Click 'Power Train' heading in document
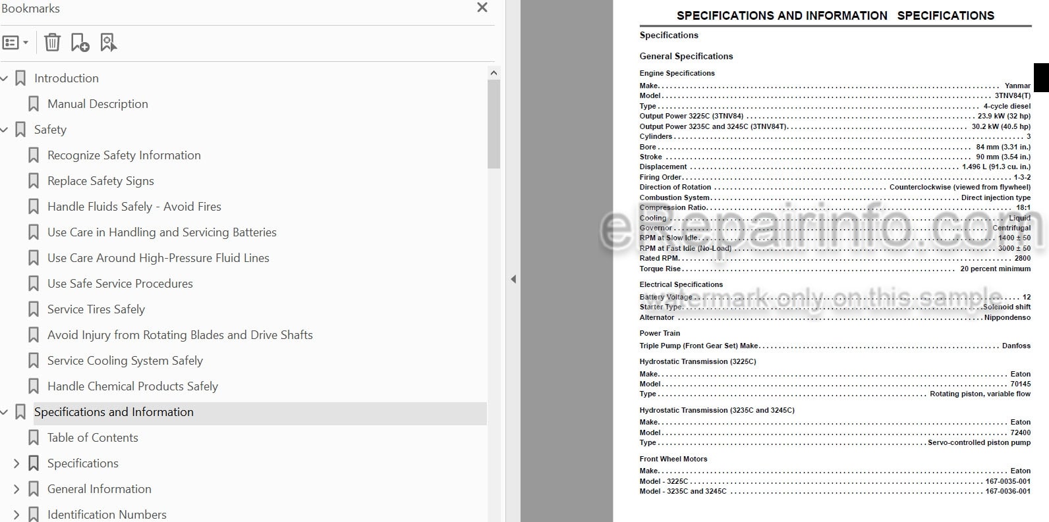Image resolution: width=1049 pixels, height=522 pixels. 660,333
